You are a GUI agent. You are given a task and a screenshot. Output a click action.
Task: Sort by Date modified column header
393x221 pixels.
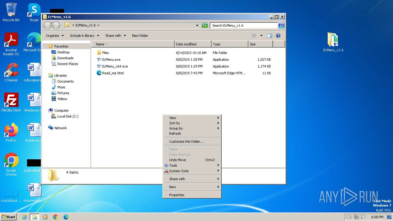pos(193,44)
